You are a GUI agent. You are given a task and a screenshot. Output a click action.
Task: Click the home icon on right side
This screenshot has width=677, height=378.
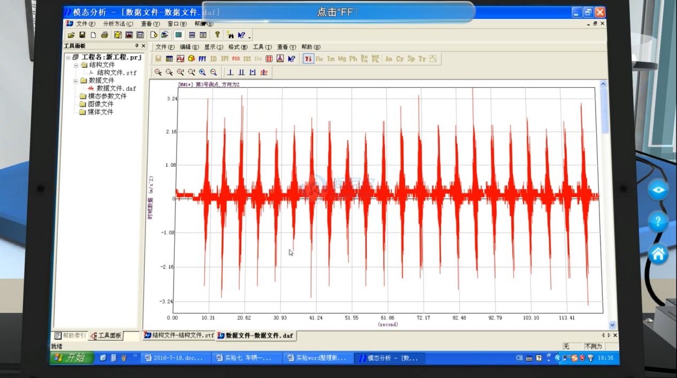pos(658,254)
